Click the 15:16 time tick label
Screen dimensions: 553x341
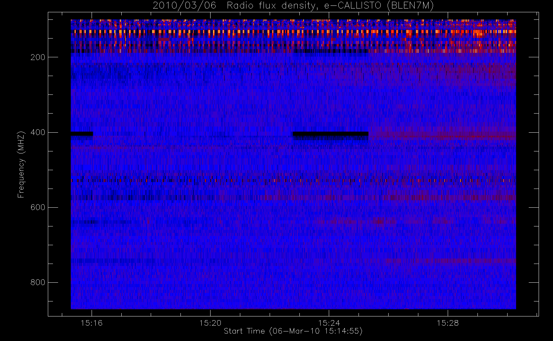click(92, 323)
